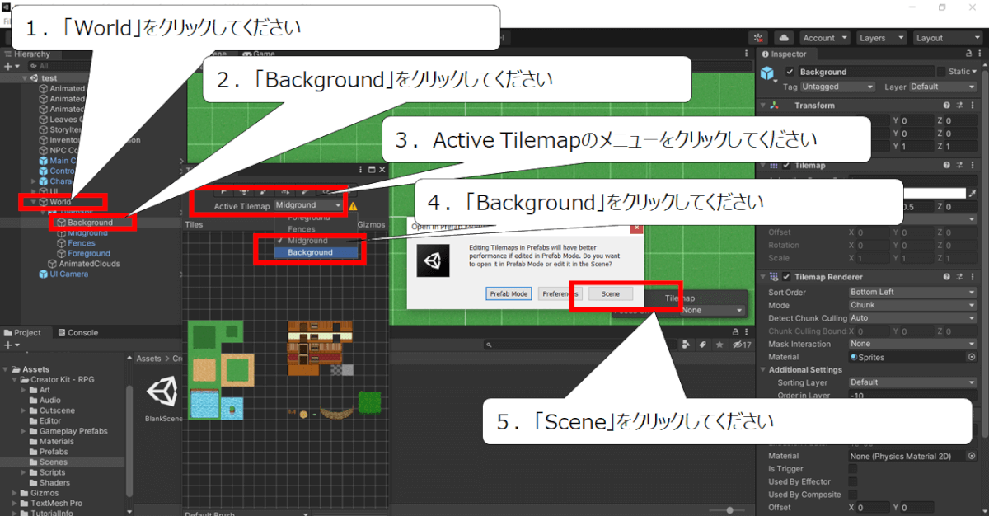Pick Physics Material 2D object selector
The height and width of the screenshot is (516, 989).
[972, 456]
